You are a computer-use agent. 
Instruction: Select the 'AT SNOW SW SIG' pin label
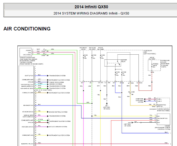(28, 112)
